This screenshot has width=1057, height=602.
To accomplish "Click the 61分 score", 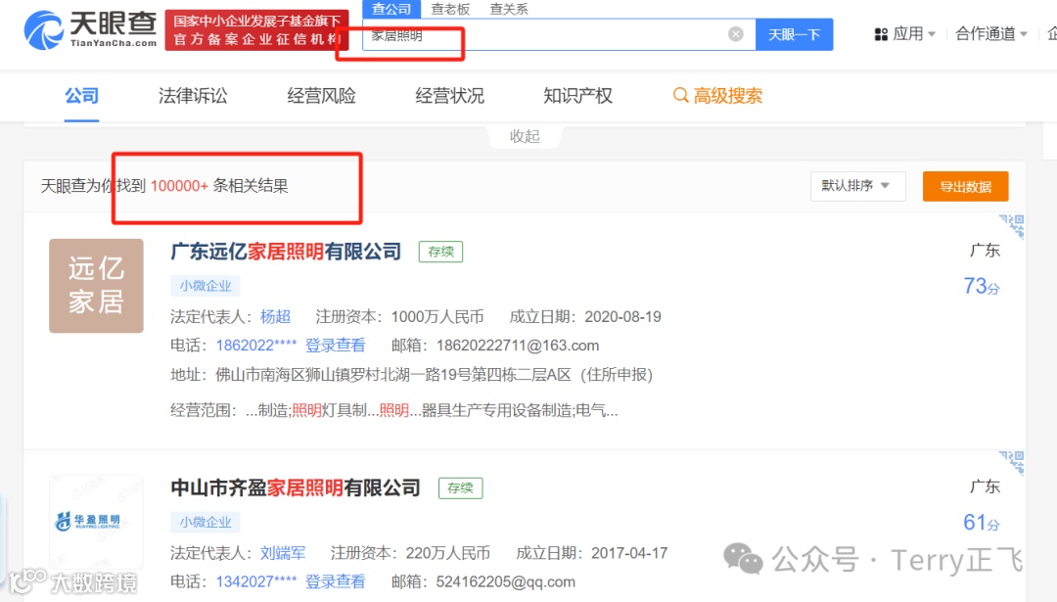I will click(x=982, y=523).
